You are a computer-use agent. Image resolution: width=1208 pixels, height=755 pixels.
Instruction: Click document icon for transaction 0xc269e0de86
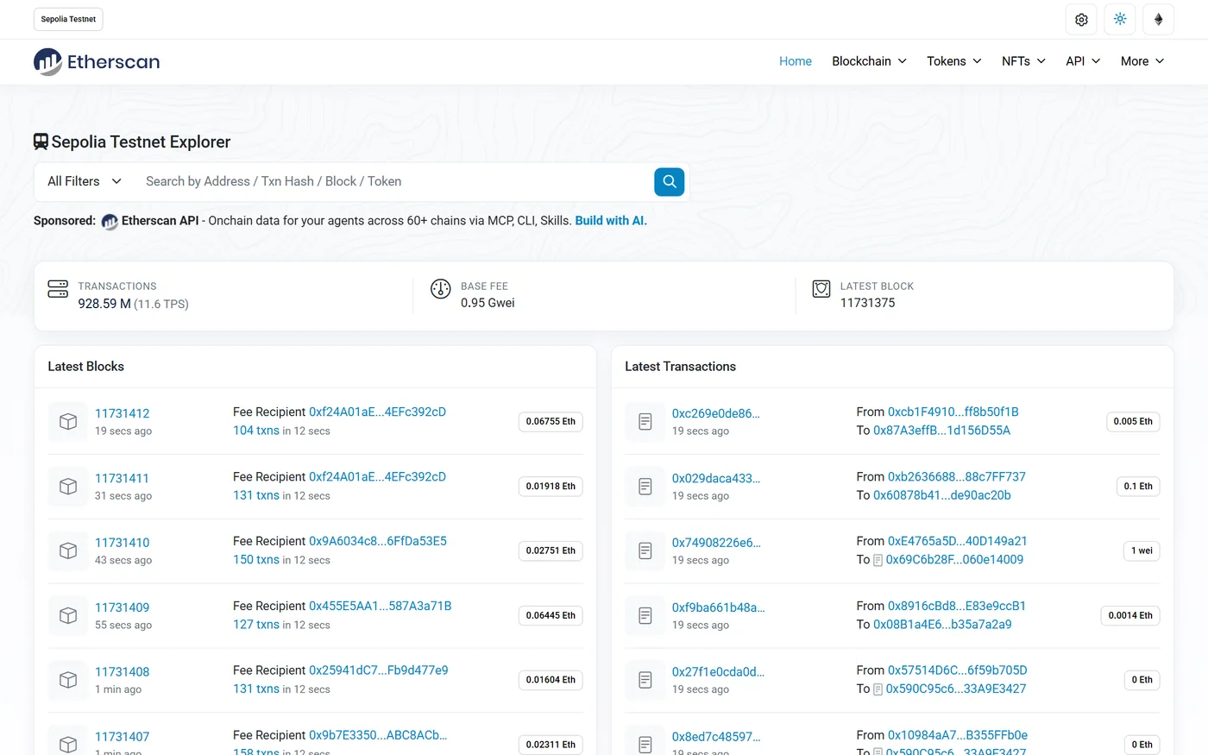point(645,422)
